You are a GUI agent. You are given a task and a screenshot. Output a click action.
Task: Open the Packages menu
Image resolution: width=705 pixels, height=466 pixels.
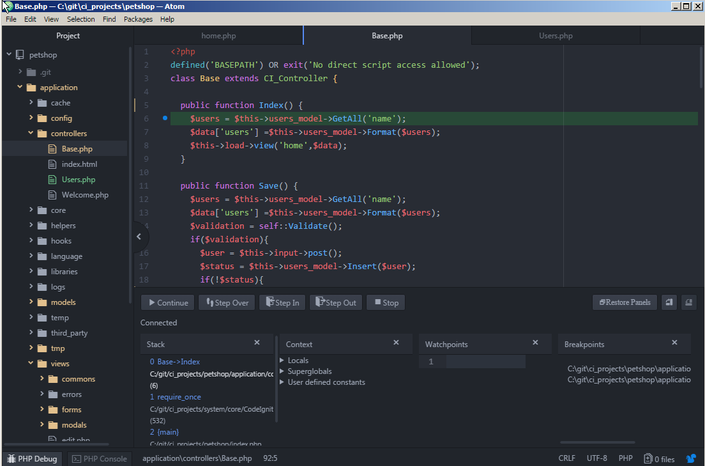tap(138, 19)
